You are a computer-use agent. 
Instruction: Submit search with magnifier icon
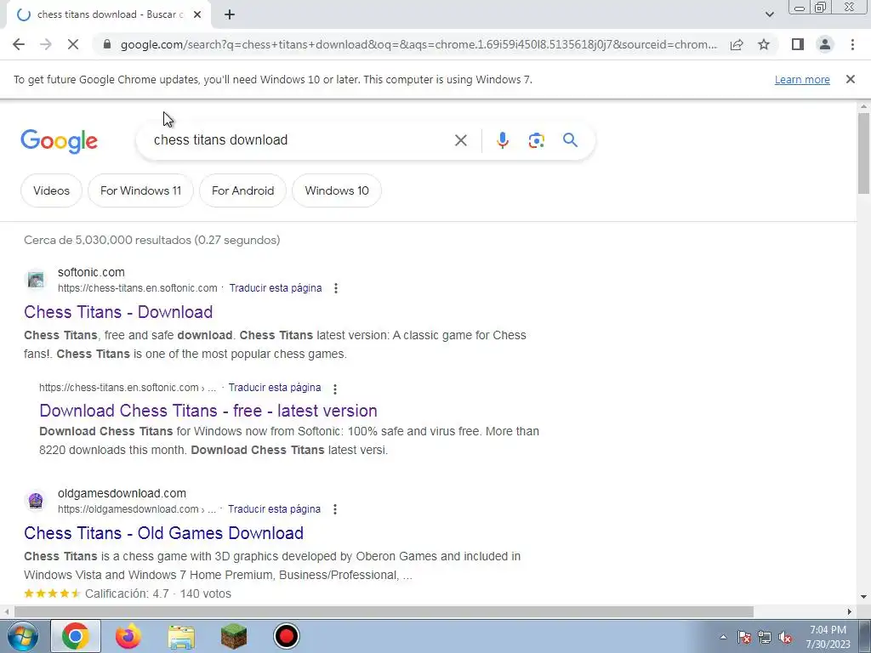coord(570,140)
